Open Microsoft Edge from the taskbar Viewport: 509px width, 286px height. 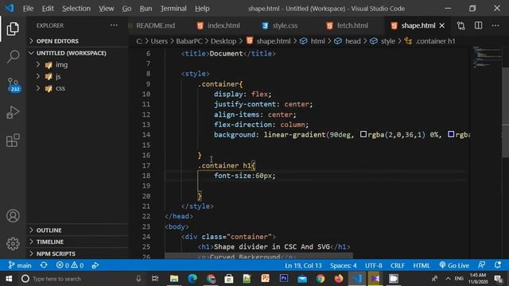click(192, 279)
